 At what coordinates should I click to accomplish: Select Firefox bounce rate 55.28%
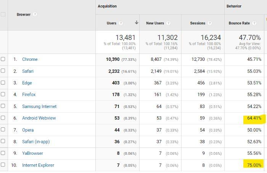(254, 95)
